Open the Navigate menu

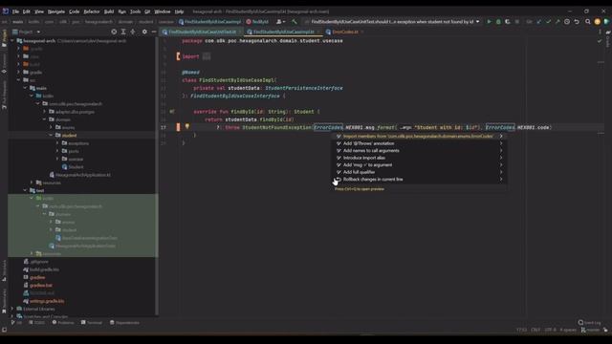56,11
